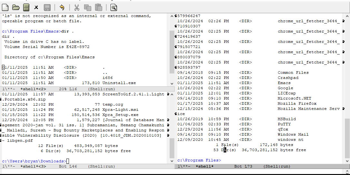Click the scrollbar thumb of the right *shell* pane

[x=347, y=138]
